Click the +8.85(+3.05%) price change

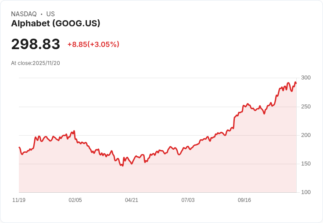(93, 44)
